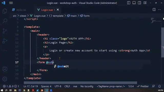The height and width of the screenshot is (92, 164).
Task: Click the VS Code logo icon
Action: pos(3,3)
